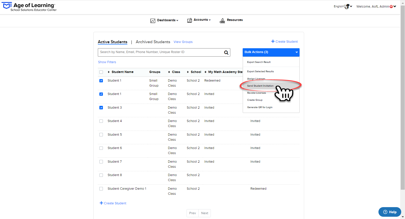Screen dimensions: 405x219
Task: Click the "Student 3" name
Action: click(x=115, y=108)
